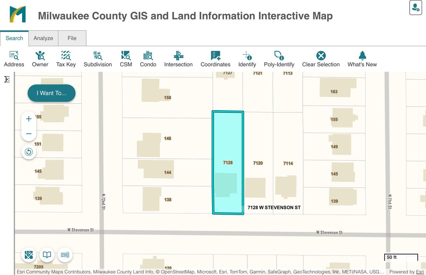Switch to the Analyze tab
This screenshot has width=426, height=275.
click(x=43, y=38)
